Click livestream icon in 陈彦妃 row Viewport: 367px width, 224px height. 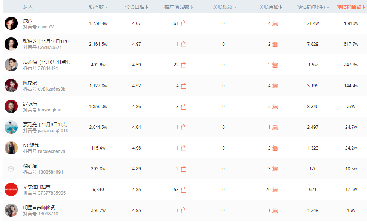coord(275,86)
